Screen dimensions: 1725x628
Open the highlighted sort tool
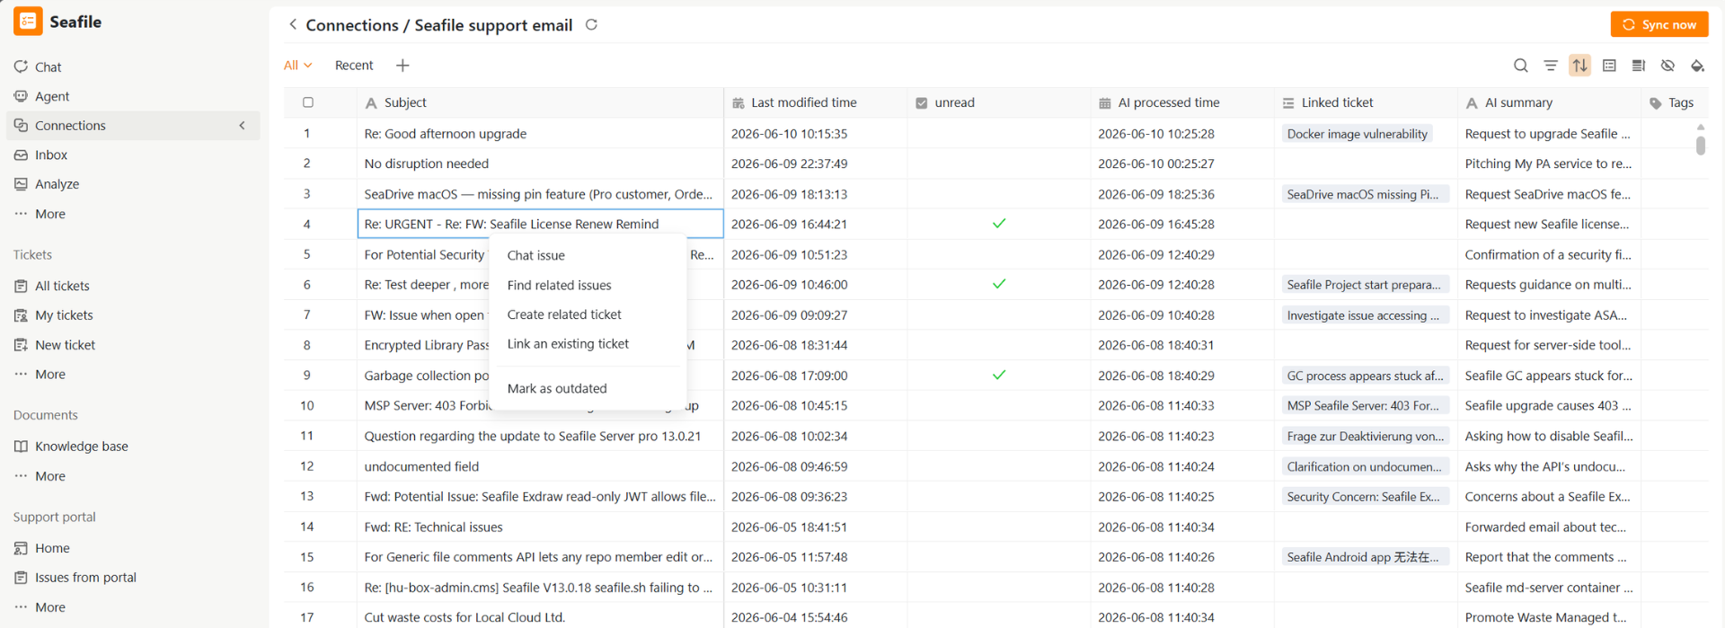pyautogui.click(x=1579, y=66)
